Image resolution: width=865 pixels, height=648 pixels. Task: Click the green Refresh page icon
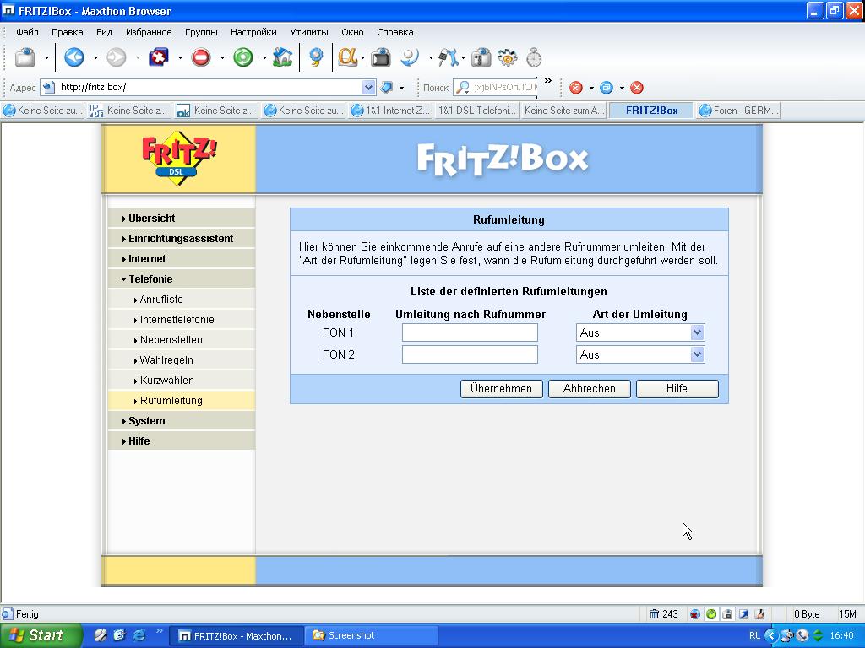tap(242, 57)
